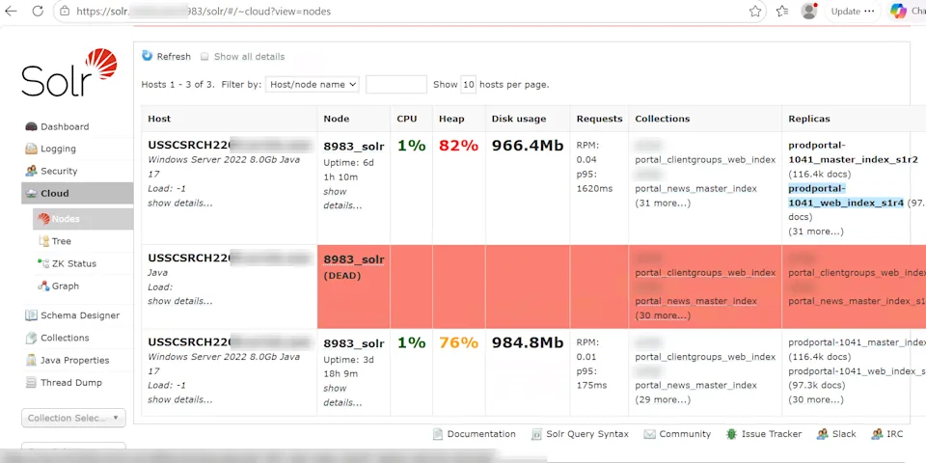Open the Schema Designer page
The image size is (926, 463).
[x=80, y=315]
